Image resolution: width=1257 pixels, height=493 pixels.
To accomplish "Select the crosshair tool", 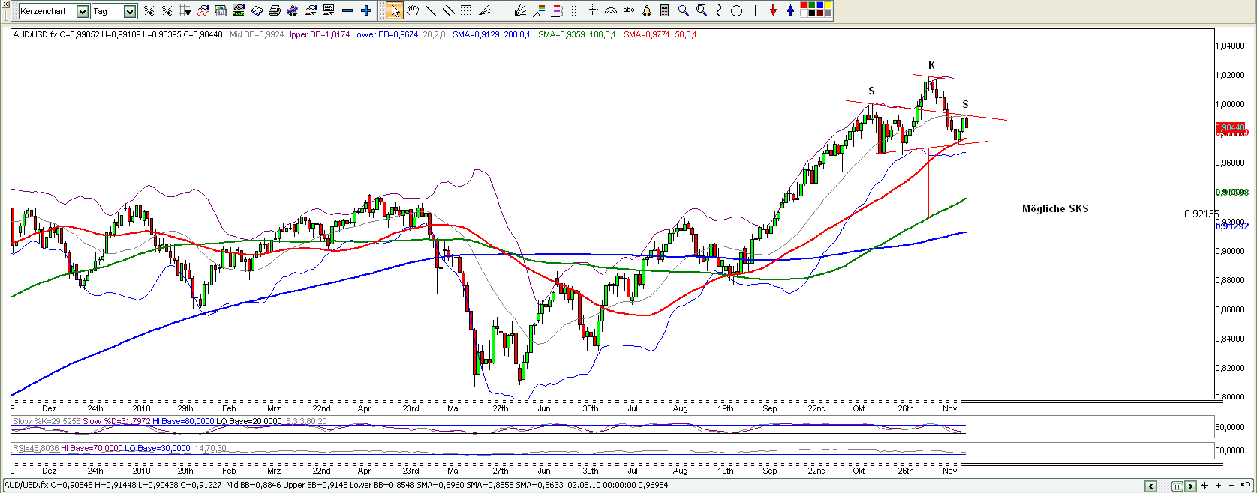I will [x=592, y=10].
